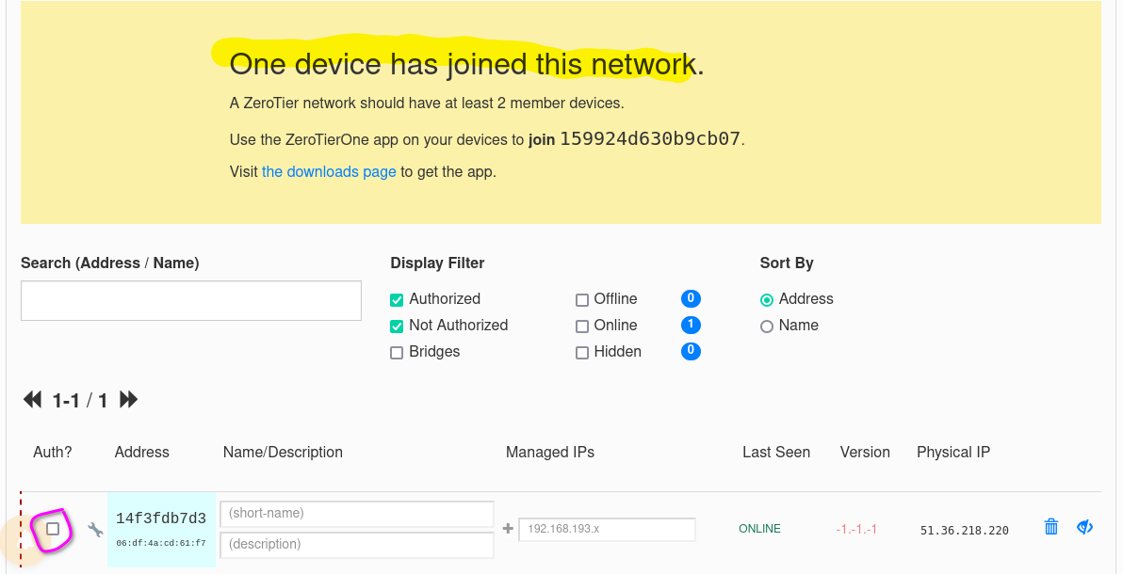The width and height of the screenshot is (1123, 574).
Task: Enable the Bridges display filter
Action: 396,353
